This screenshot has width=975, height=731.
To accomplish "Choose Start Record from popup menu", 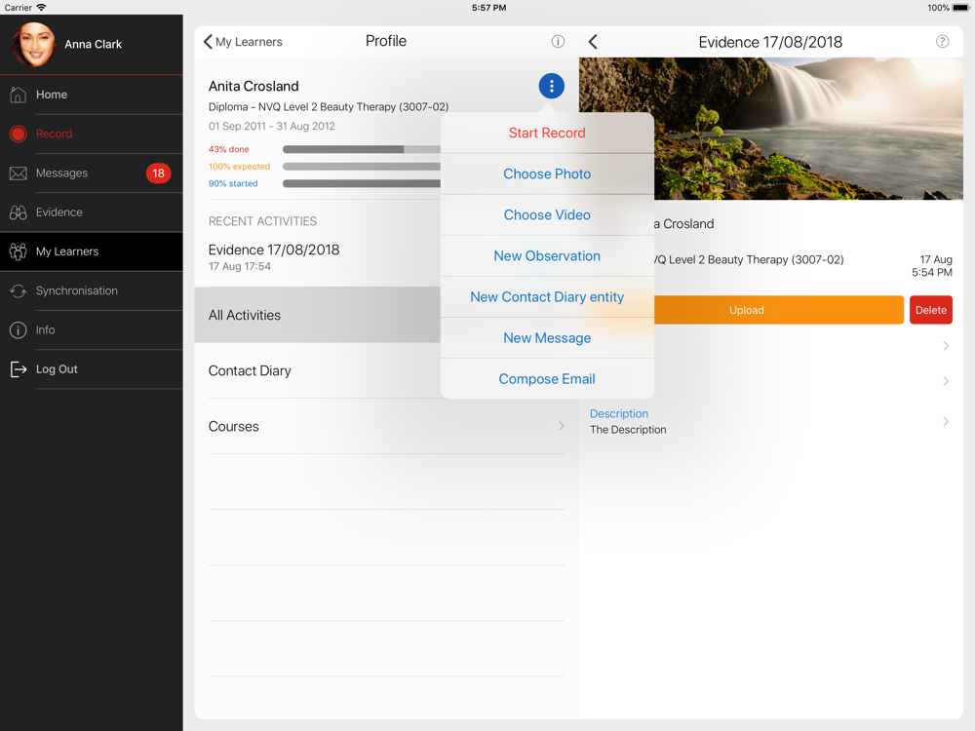I will pyautogui.click(x=547, y=133).
